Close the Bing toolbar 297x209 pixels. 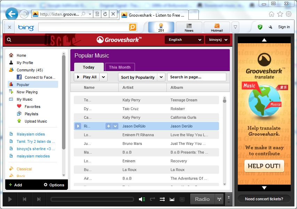9,27
